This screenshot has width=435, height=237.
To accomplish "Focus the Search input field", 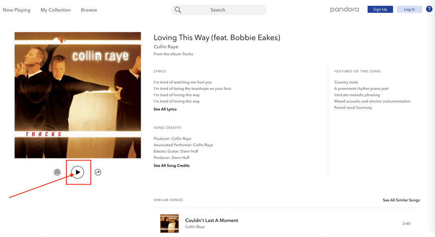I will [219, 10].
